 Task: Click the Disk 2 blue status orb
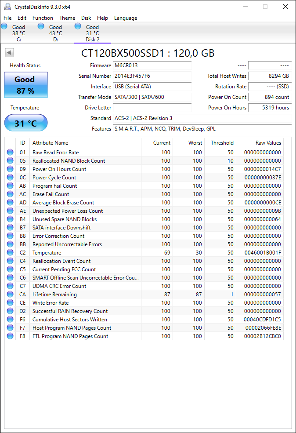point(78,26)
